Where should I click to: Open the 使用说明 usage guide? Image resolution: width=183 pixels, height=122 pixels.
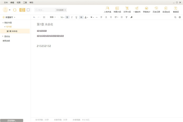tap(6, 41)
